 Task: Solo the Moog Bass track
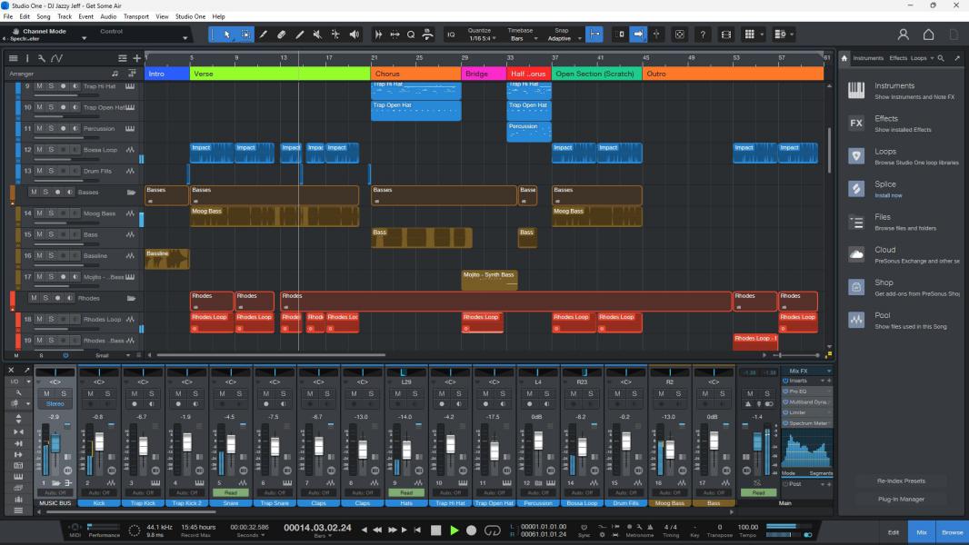(x=51, y=213)
